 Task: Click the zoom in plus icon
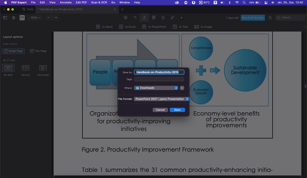pyautogui.click(x=56, y=18)
